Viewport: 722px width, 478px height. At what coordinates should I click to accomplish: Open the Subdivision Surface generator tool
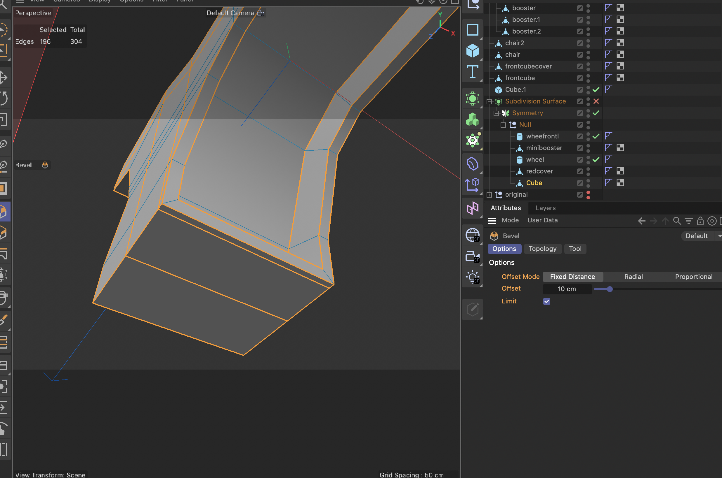click(472, 99)
